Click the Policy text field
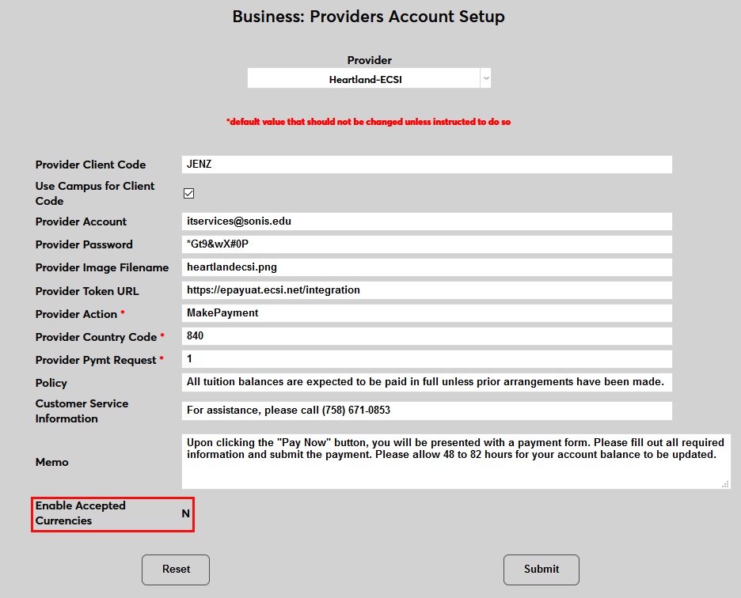 pyautogui.click(x=427, y=382)
